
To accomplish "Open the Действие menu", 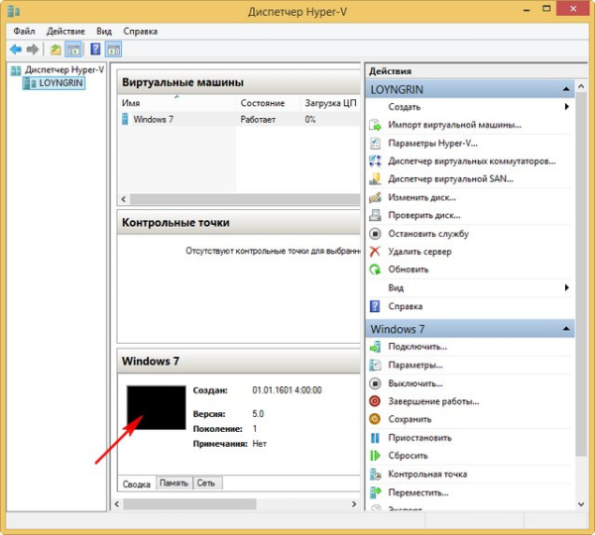I will point(65,31).
